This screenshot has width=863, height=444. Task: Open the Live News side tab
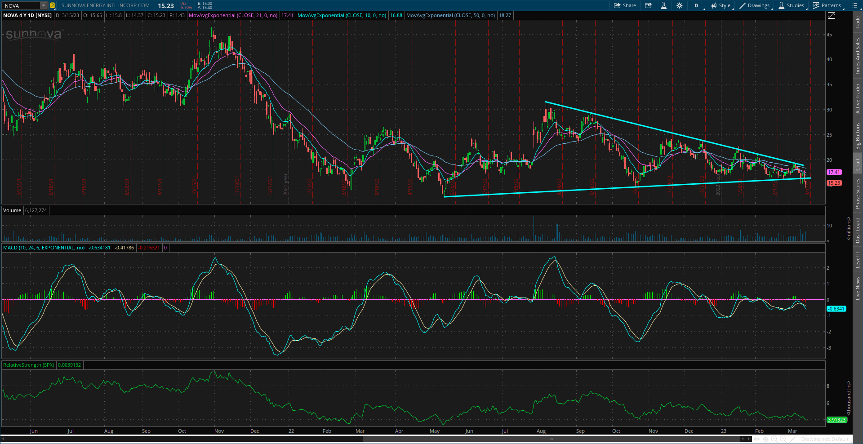(858, 288)
